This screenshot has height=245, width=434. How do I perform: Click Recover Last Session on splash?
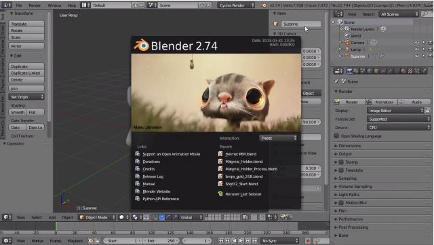(243, 194)
